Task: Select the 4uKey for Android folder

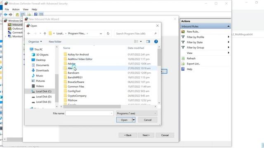Action: pyautogui.click(x=78, y=55)
